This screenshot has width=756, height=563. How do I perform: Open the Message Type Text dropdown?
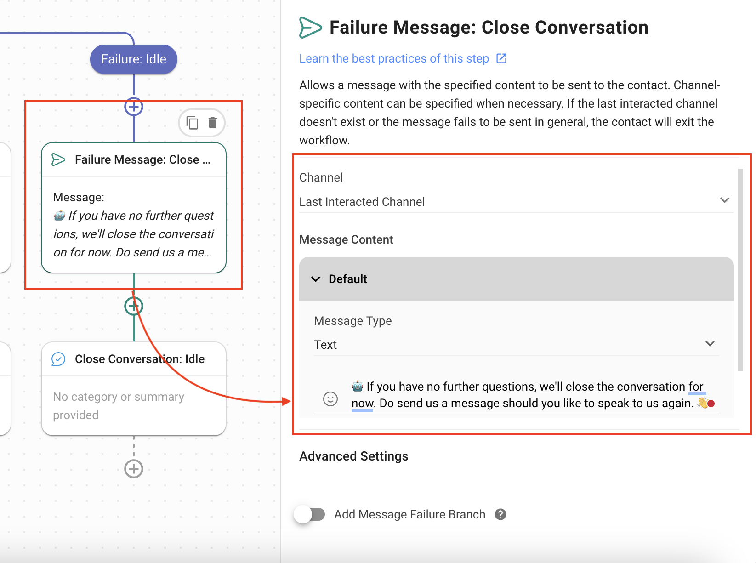(x=516, y=344)
